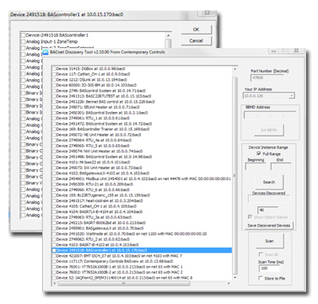Select Device 2450209 RTU-21 row
Image resolution: width=318 pixels, height=304 pixels.
pyautogui.click(x=94, y=184)
